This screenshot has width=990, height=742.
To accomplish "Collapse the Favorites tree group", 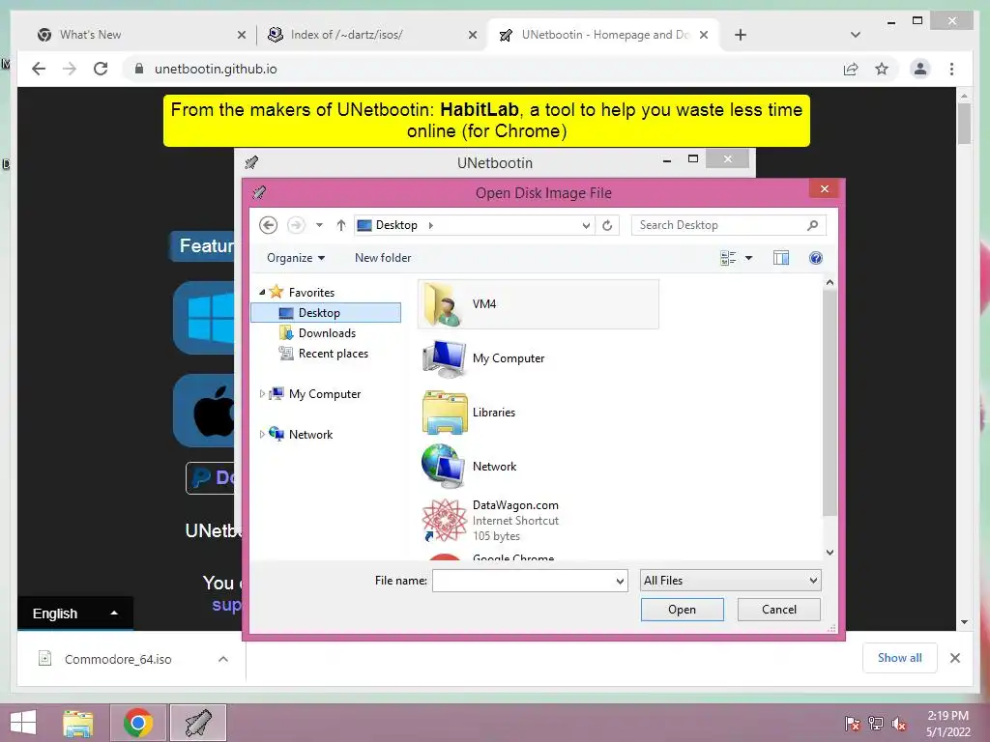I will [262, 292].
